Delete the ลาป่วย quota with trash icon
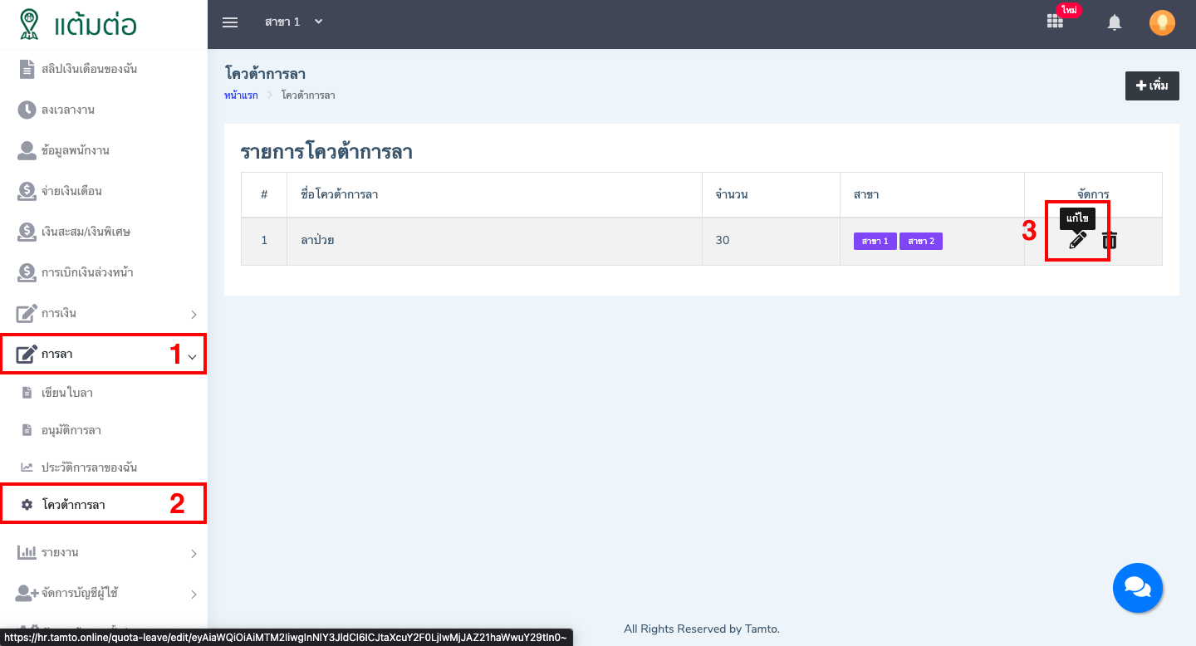This screenshot has width=1196, height=646. [1108, 241]
